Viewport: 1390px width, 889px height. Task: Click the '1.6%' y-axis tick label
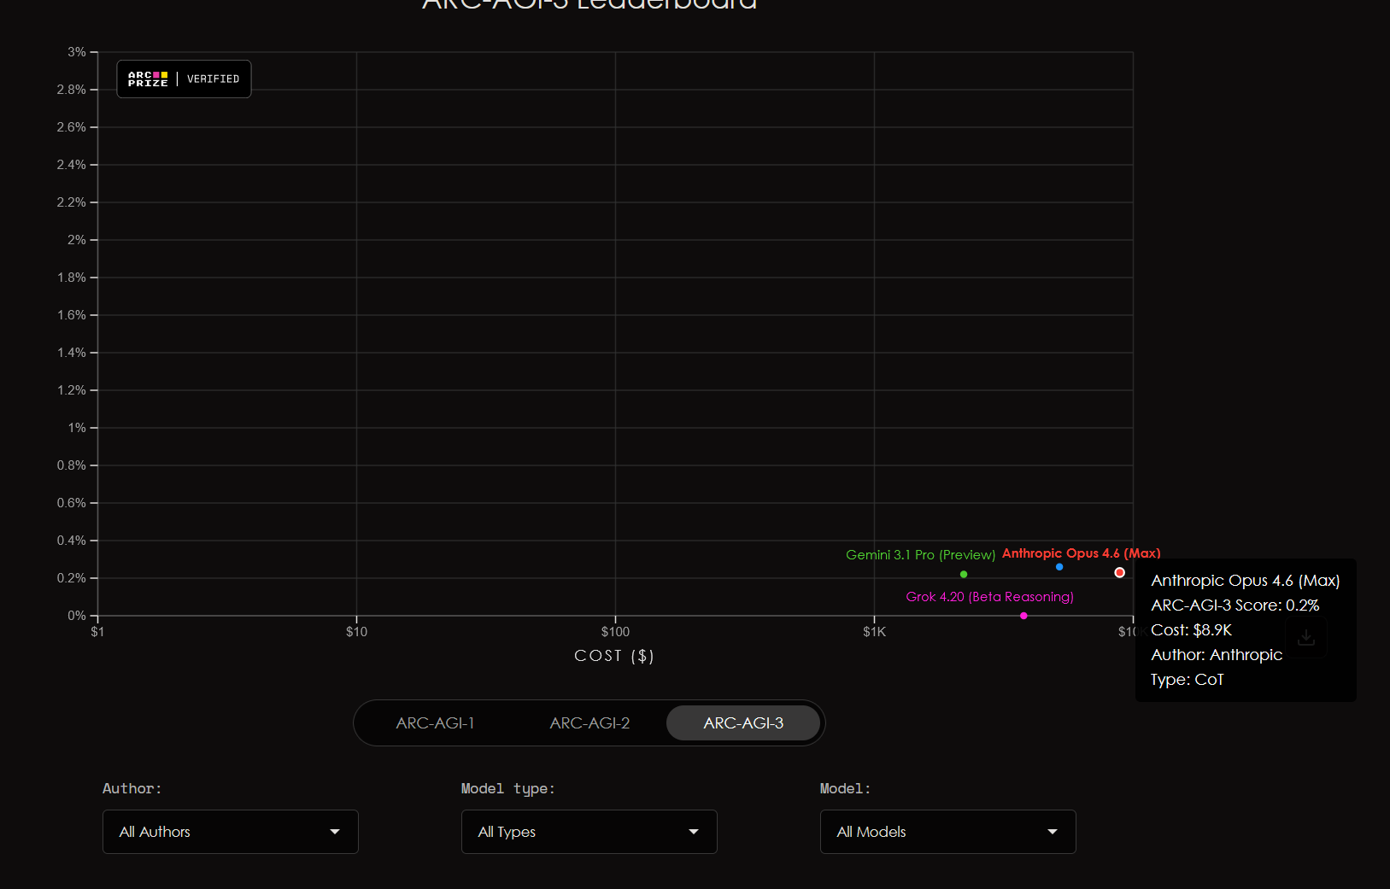72,315
